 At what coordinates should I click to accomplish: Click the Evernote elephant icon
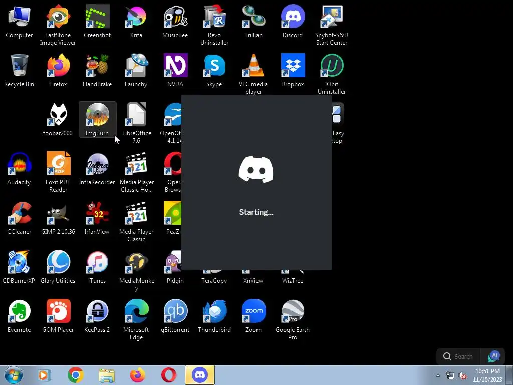pyautogui.click(x=19, y=311)
